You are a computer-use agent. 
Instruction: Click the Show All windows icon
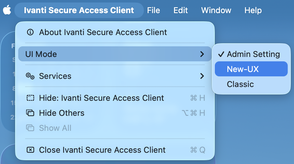30,128
